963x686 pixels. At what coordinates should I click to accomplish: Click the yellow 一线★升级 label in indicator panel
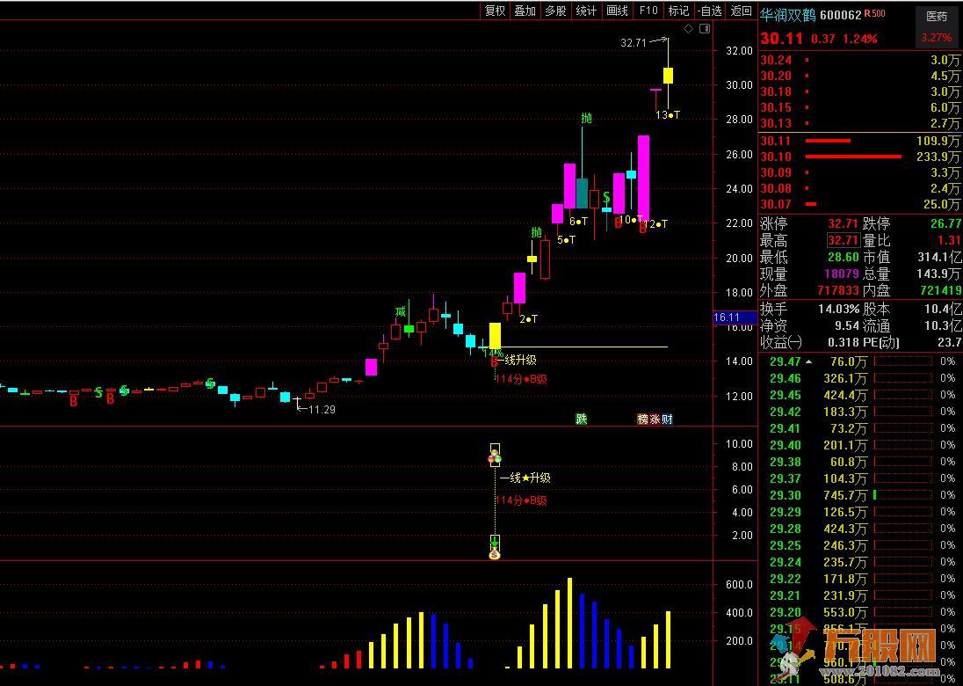point(525,478)
